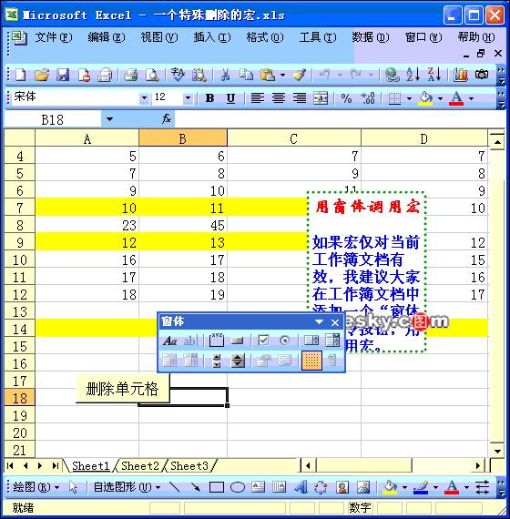
Task: Paste using the clipboard icon
Action: point(268,75)
